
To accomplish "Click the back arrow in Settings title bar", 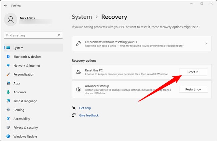I will 5,5.
